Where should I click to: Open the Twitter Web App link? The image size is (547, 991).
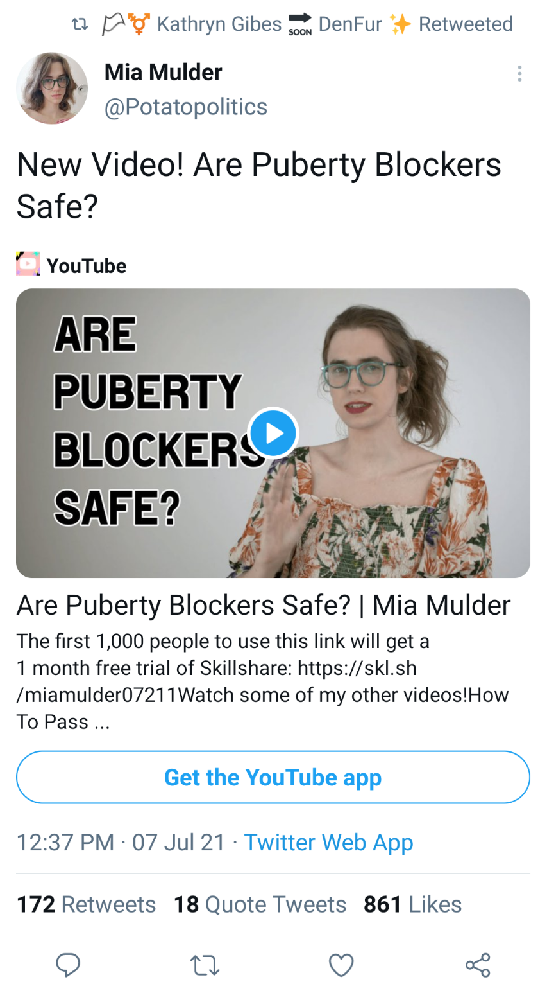(x=329, y=842)
